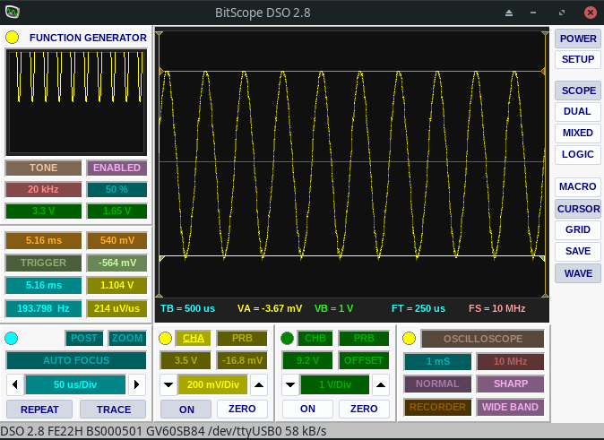This screenshot has width=604, height=440.
Task: Switch to DUAL mode
Action: point(578,112)
